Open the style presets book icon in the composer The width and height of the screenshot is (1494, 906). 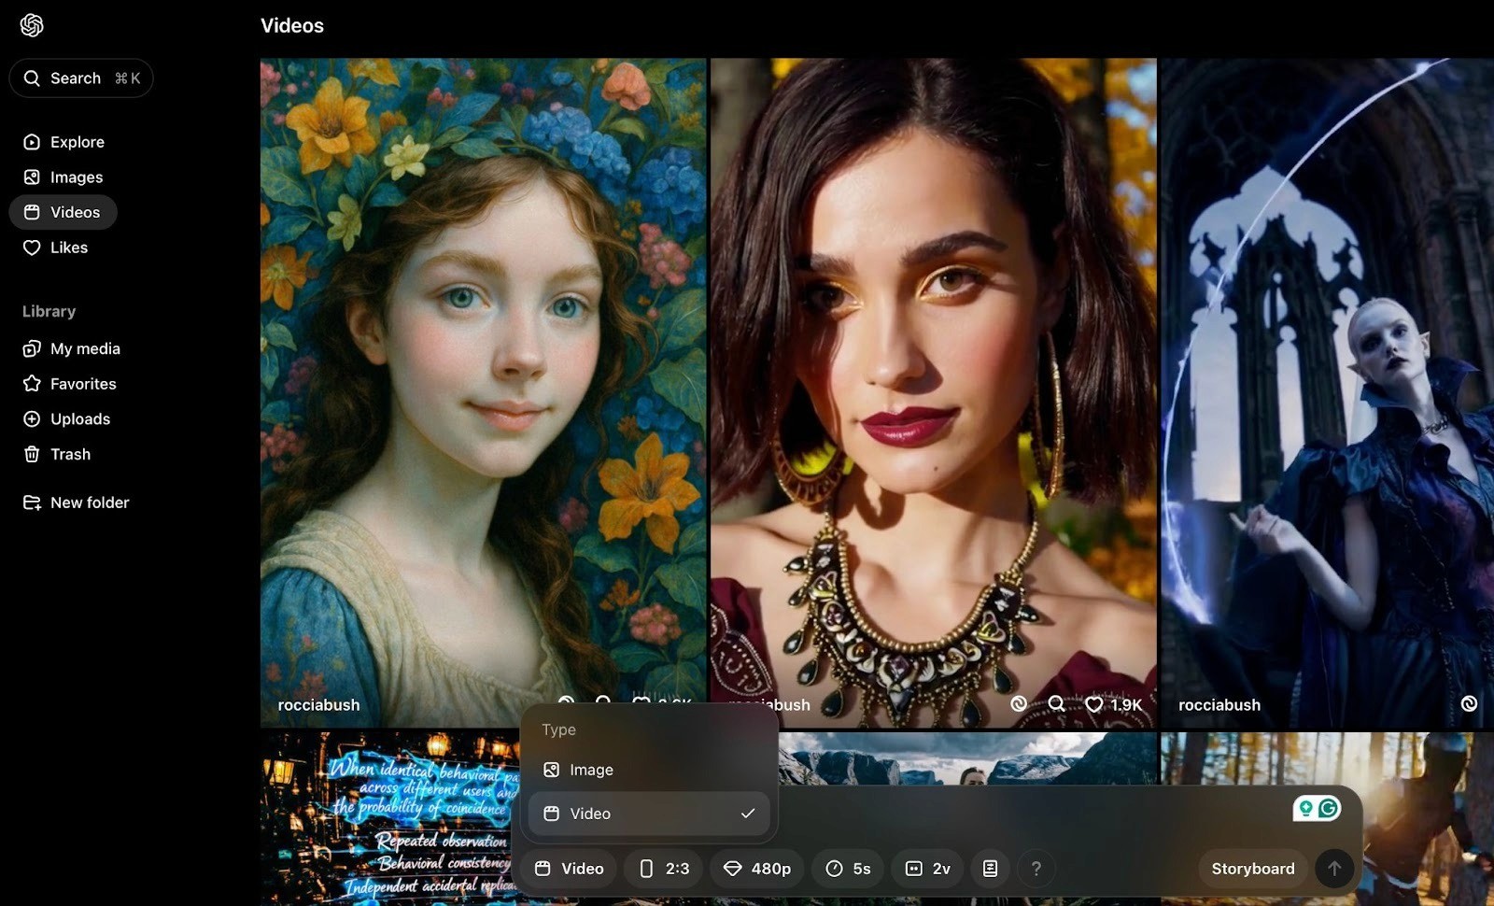point(990,868)
